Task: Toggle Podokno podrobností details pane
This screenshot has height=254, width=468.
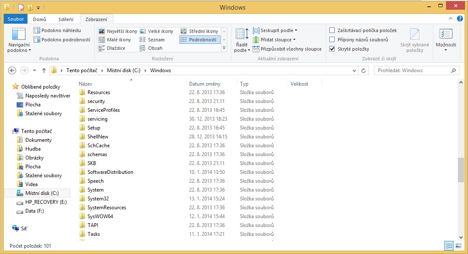Action: coord(62,40)
